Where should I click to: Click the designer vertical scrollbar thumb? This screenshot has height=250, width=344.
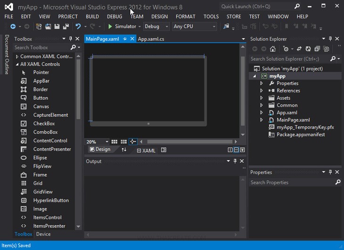(x=243, y=91)
